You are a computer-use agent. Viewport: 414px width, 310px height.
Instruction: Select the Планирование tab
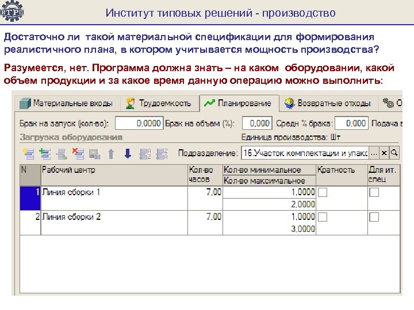pos(239,103)
